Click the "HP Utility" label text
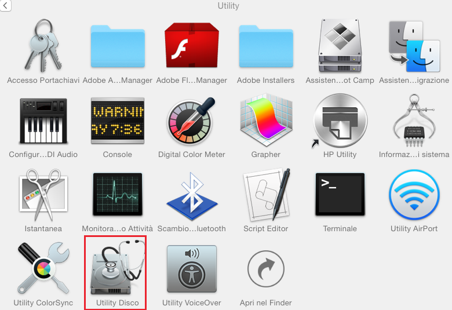Viewport: 452px width, 310px height. pyautogui.click(x=340, y=155)
